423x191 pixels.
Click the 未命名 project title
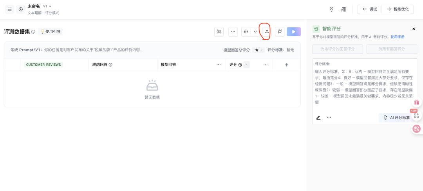tap(34, 6)
